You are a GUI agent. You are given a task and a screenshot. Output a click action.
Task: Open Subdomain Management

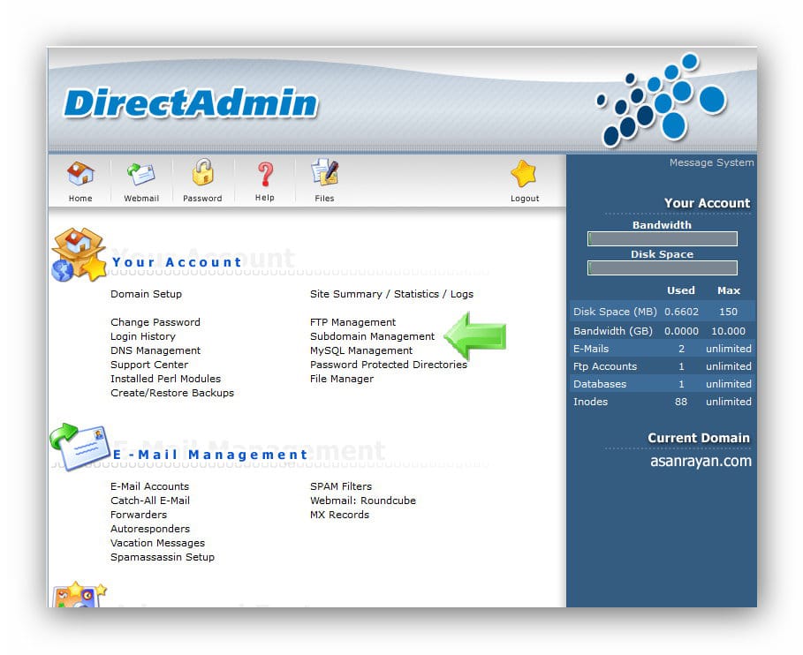coord(372,336)
